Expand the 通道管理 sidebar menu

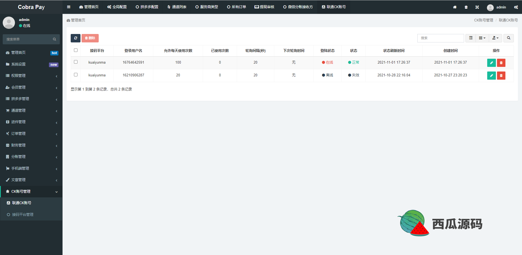[x=31, y=111]
